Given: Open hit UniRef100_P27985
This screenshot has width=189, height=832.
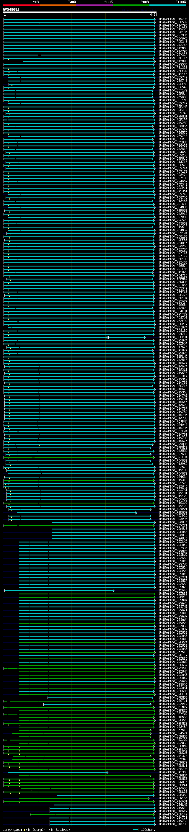Looking at the screenshot, I should (x=173, y=35).
